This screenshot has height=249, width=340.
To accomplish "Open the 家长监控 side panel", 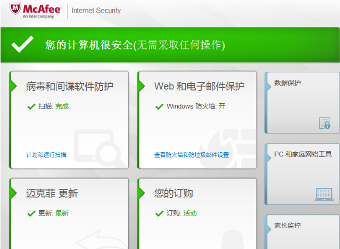I will [x=302, y=229].
